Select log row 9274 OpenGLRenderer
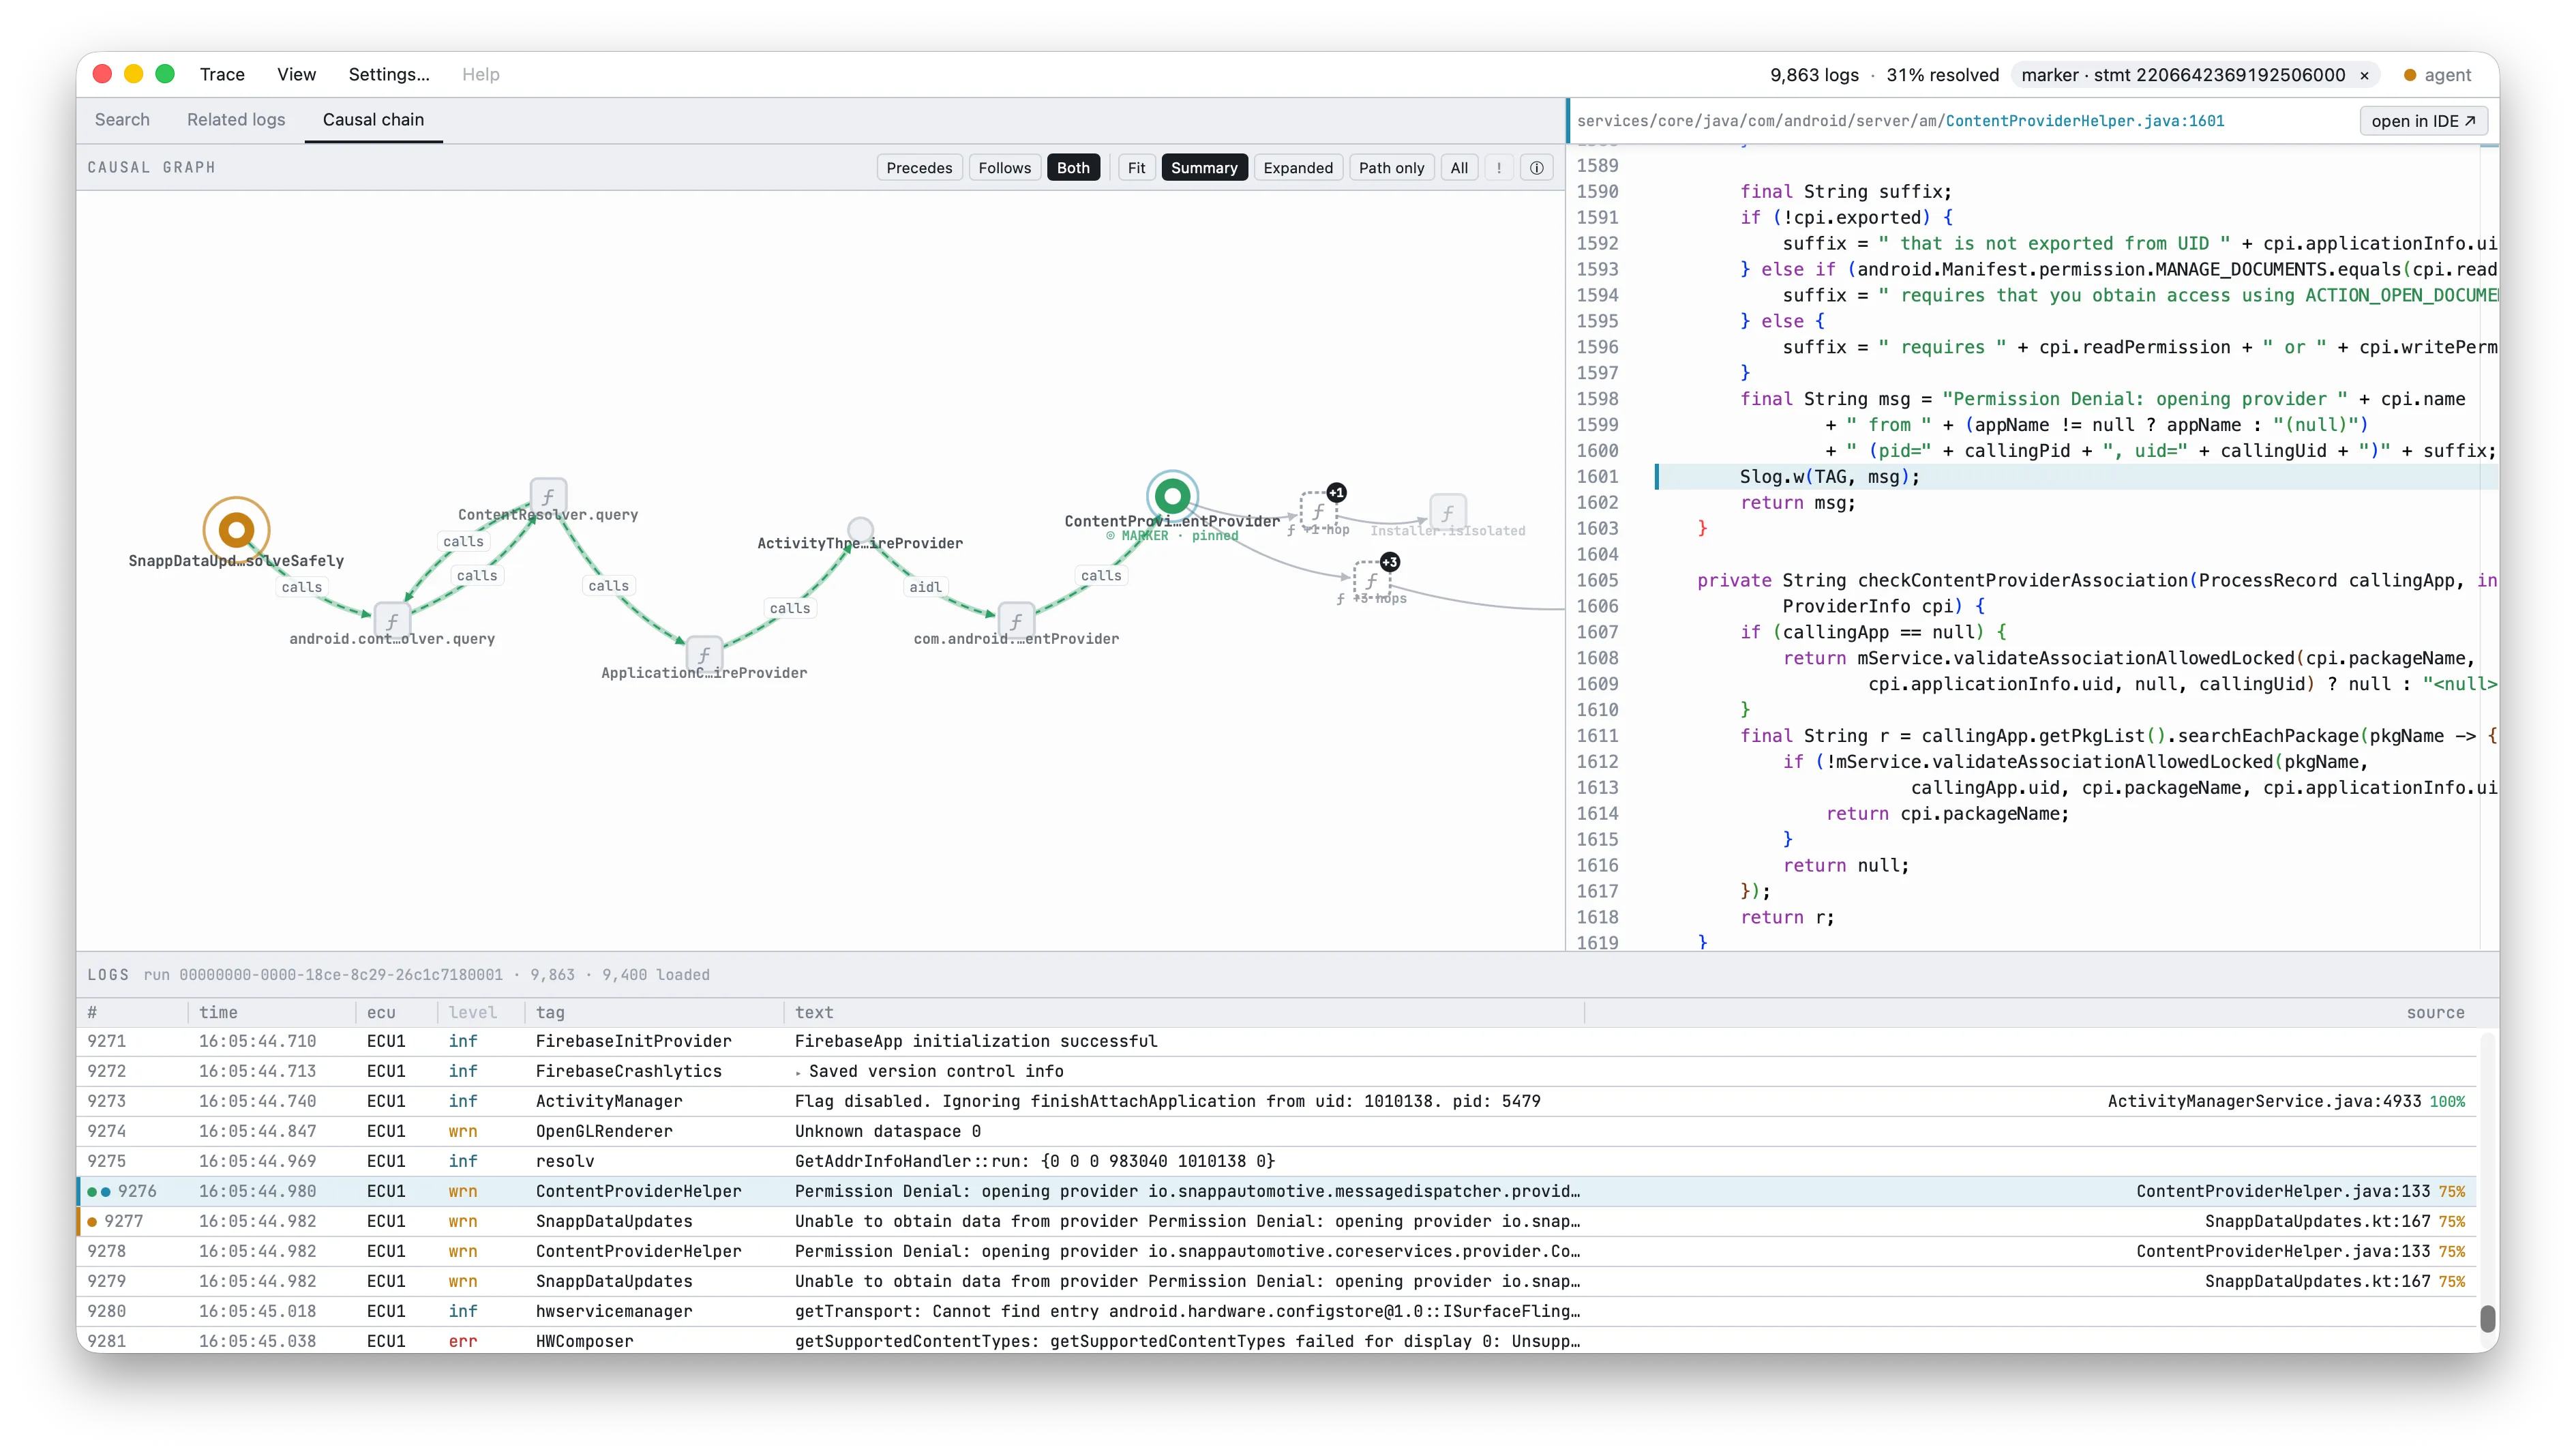2576x1454 pixels. 1277,1131
